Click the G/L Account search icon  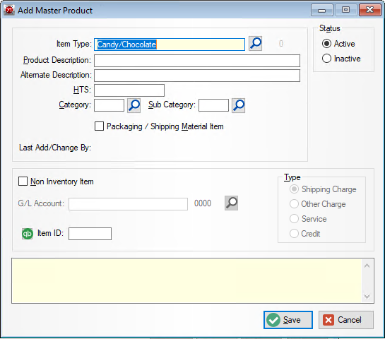click(x=231, y=203)
